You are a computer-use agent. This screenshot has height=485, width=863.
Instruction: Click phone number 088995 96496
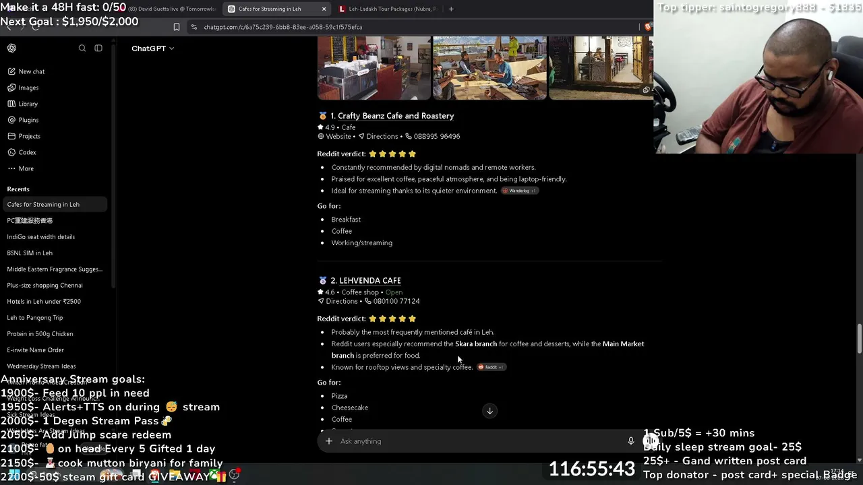click(x=433, y=136)
